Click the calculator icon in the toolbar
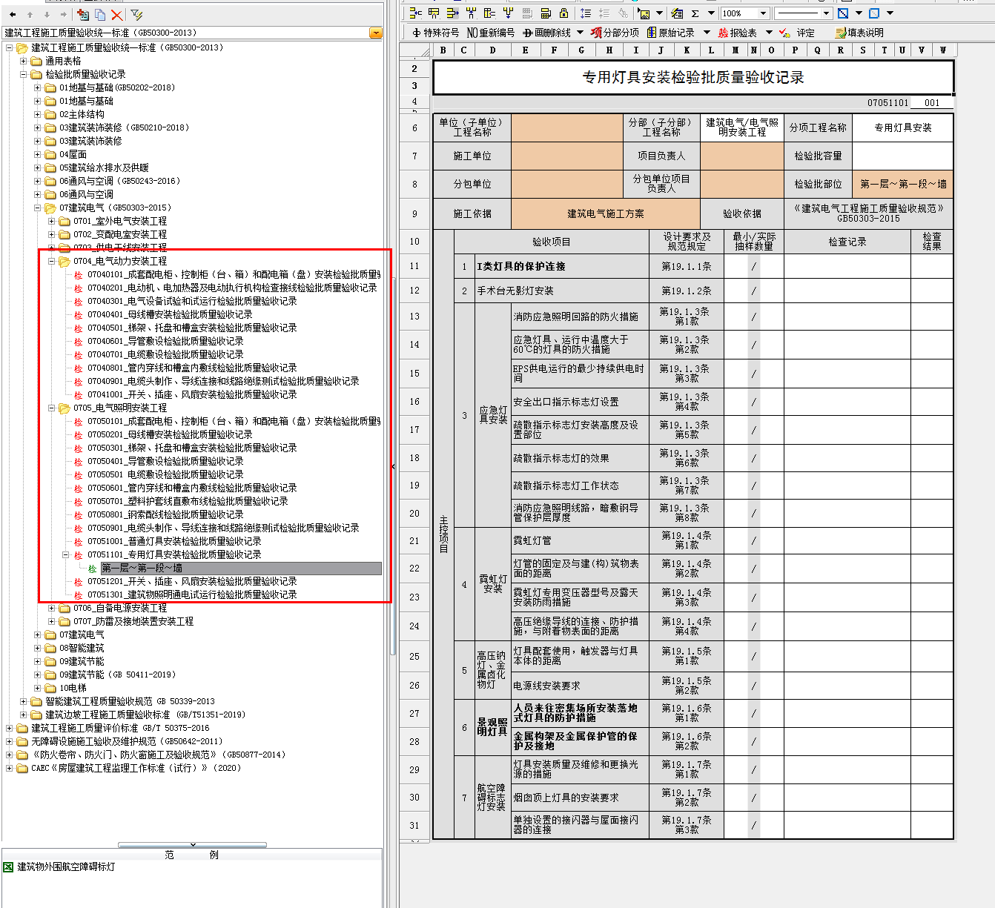Image resolution: width=995 pixels, height=908 pixels. [x=546, y=13]
